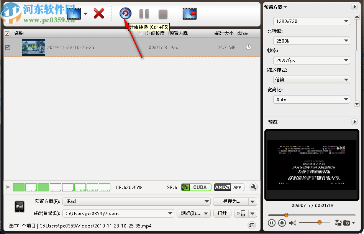Uncheck the 2019-11-23-10-25-35 video item

[x=8, y=48]
